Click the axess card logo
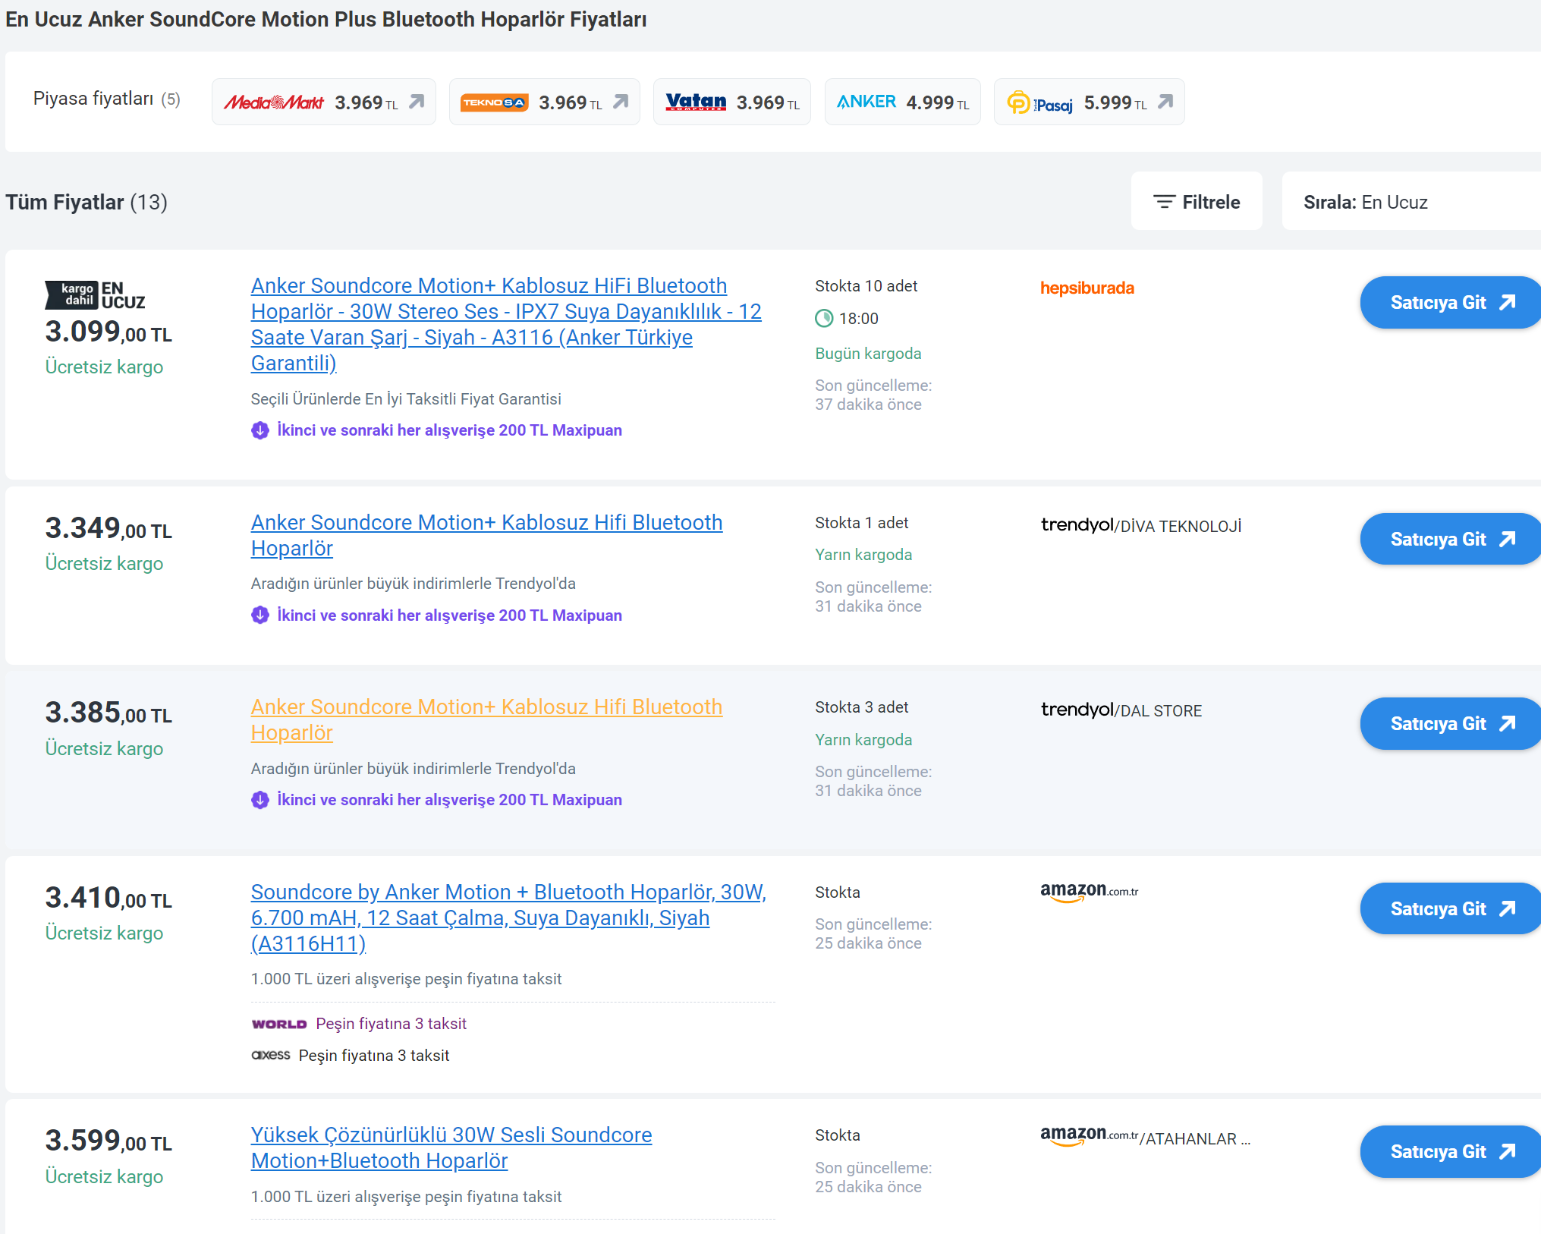1541x1234 pixels. (271, 1055)
